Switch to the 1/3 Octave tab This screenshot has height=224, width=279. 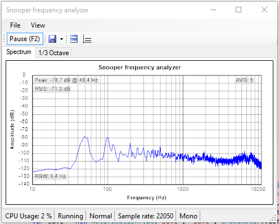[53, 53]
